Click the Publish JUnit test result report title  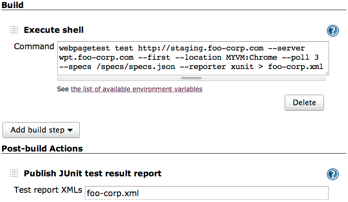tap(92, 173)
